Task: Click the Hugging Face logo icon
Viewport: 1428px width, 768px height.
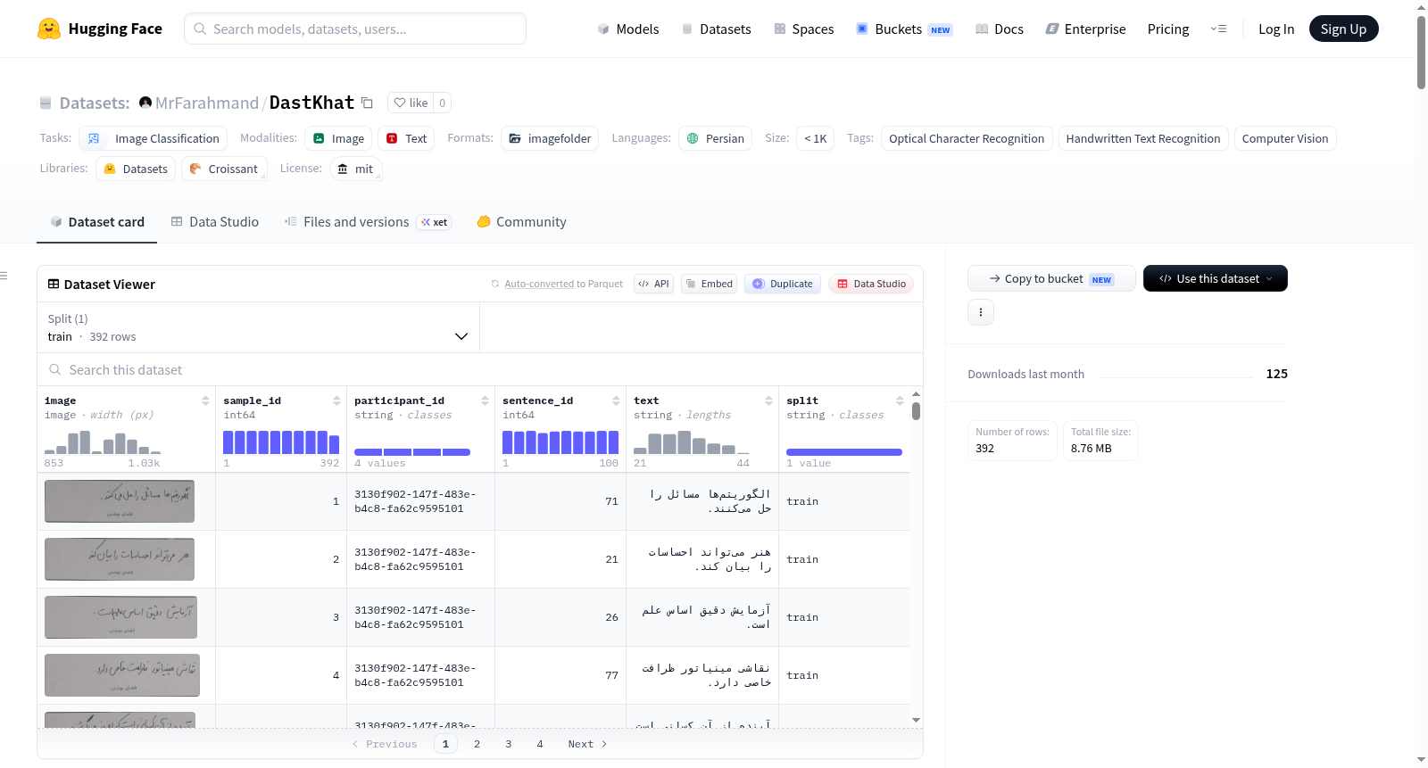Action: click(49, 29)
